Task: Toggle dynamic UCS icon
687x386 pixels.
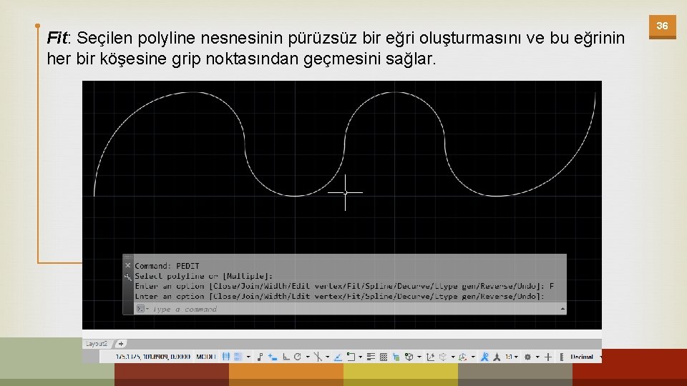Action: [x=430, y=357]
